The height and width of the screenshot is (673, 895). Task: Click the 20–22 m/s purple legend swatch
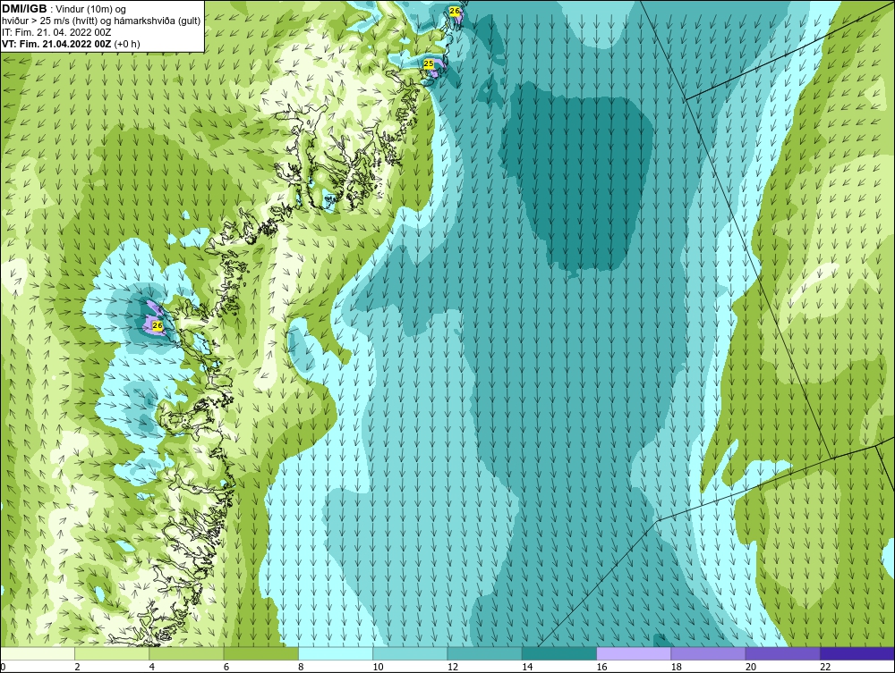[782, 653]
